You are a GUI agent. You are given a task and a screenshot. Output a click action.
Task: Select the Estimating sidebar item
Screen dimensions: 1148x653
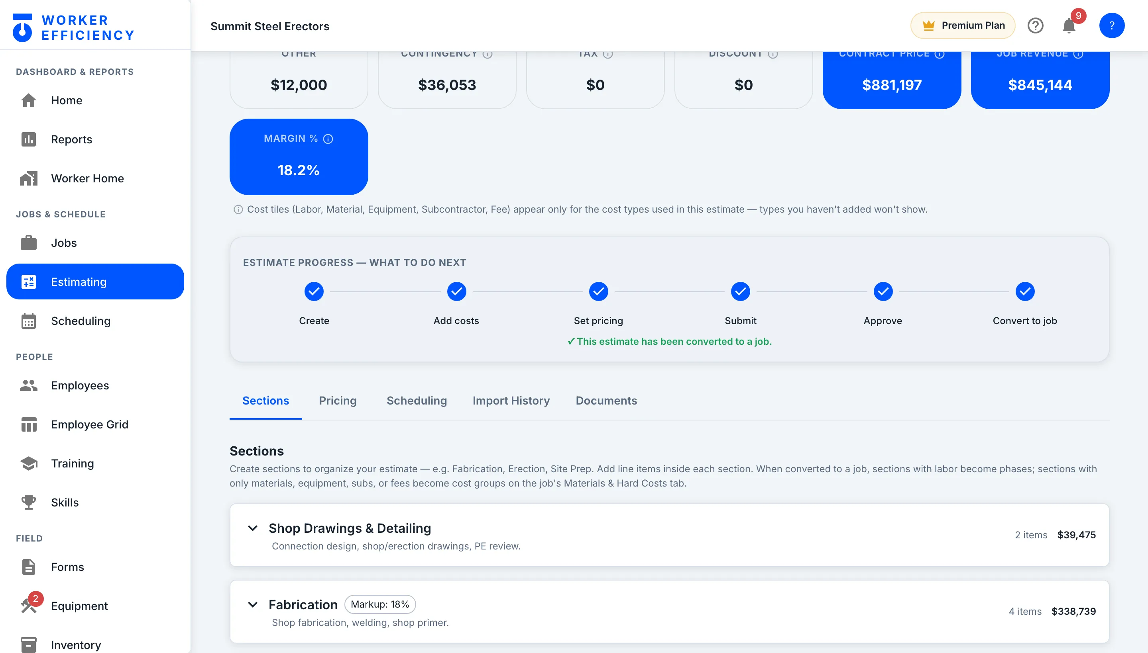(95, 282)
